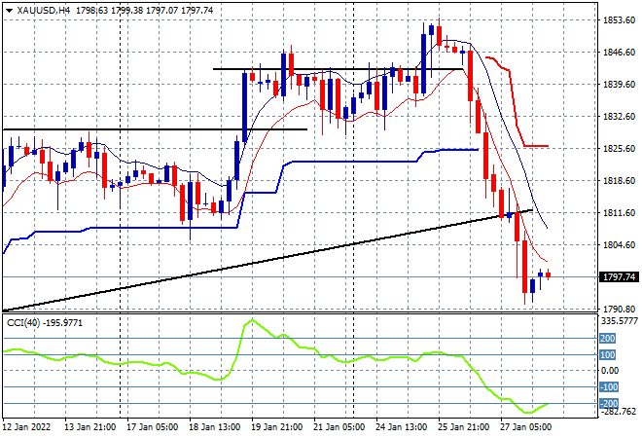
Task: Click the current price tag 1797.74
Action: (619, 277)
